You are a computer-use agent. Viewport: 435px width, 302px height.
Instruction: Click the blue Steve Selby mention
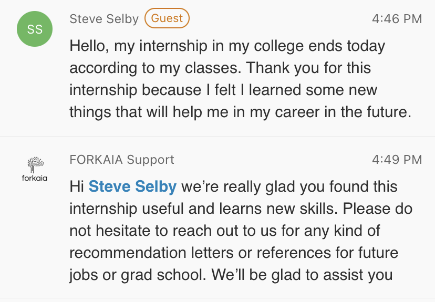pyautogui.click(x=132, y=186)
